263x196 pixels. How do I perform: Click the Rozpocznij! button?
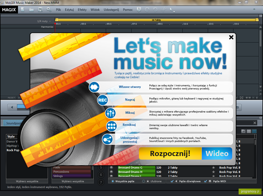170,153
